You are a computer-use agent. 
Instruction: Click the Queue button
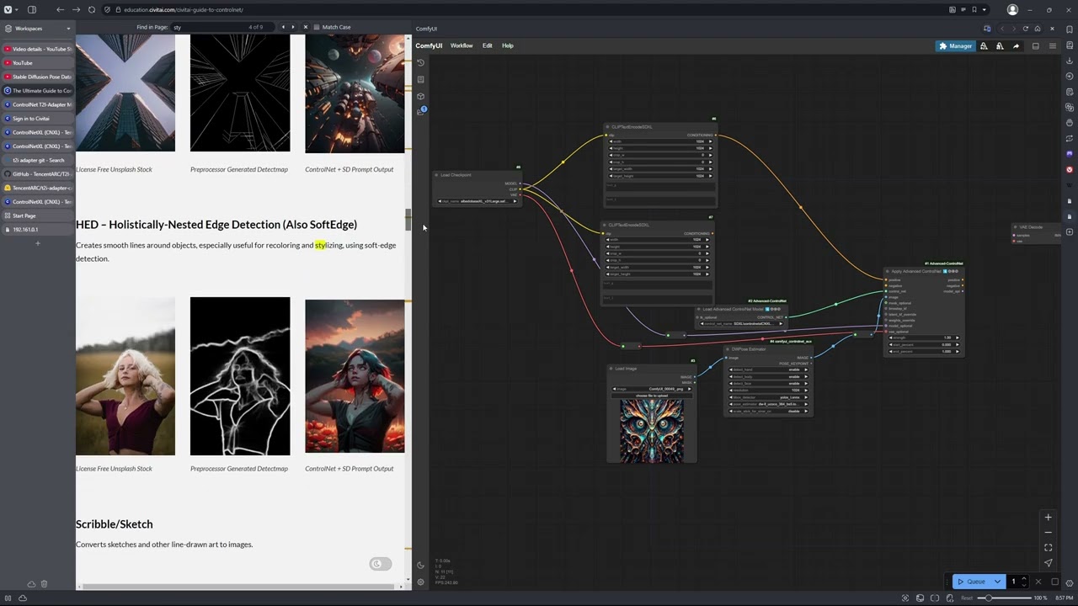971,582
